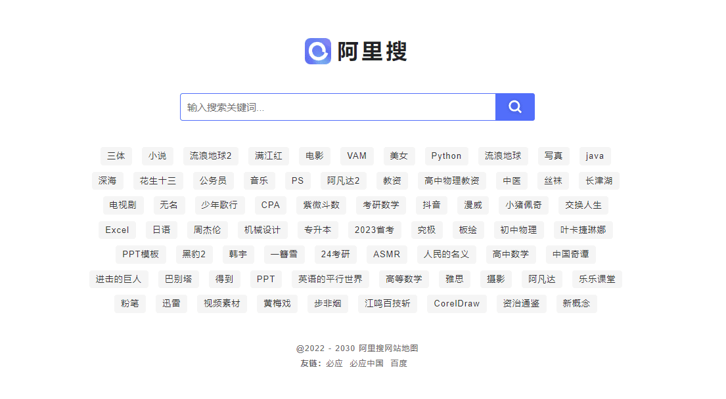Click the PPT模板 search tag
This screenshot has width=726, height=399.
point(140,254)
